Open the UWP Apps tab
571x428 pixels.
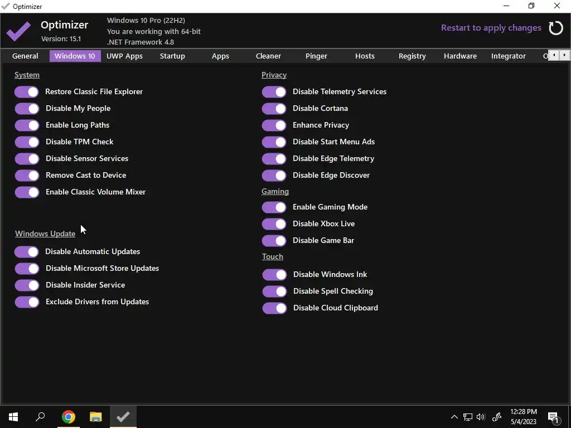[x=124, y=56]
